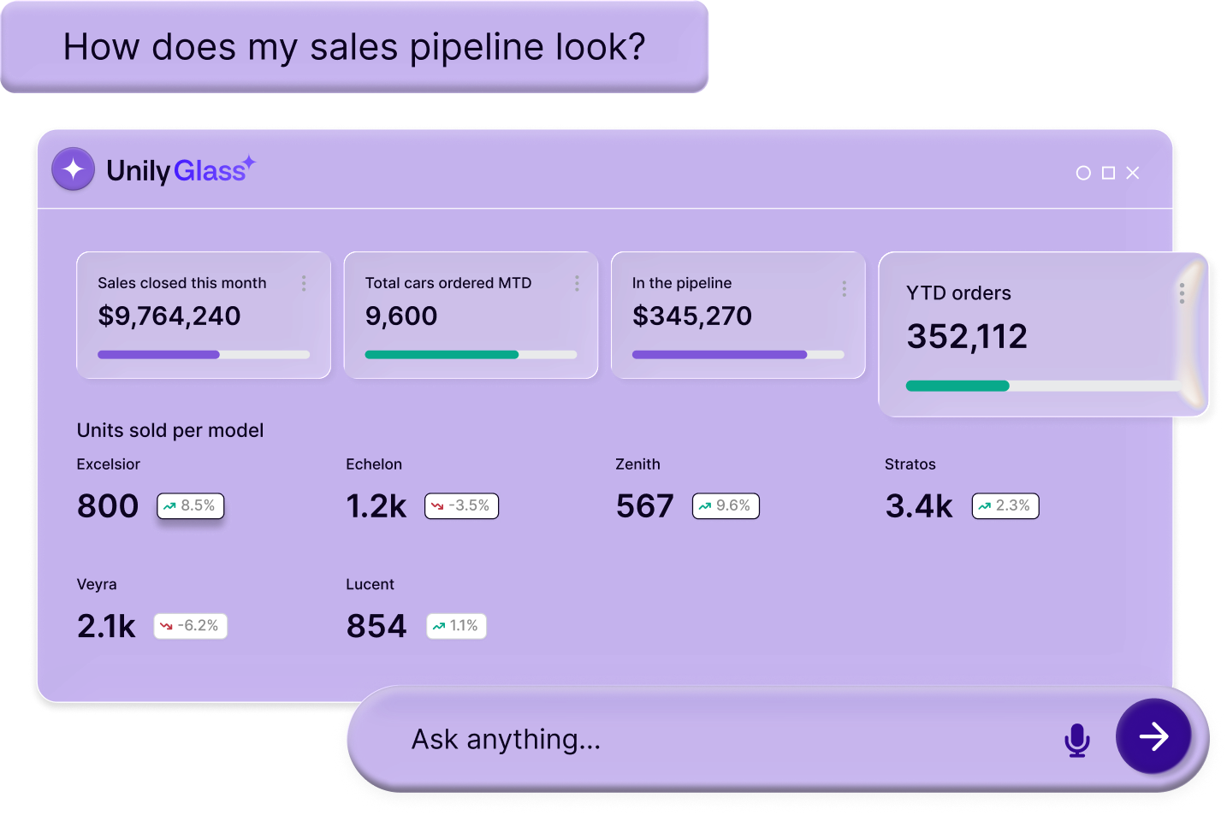
Task: Click the square maximize window control
Action: point(1108,173)
